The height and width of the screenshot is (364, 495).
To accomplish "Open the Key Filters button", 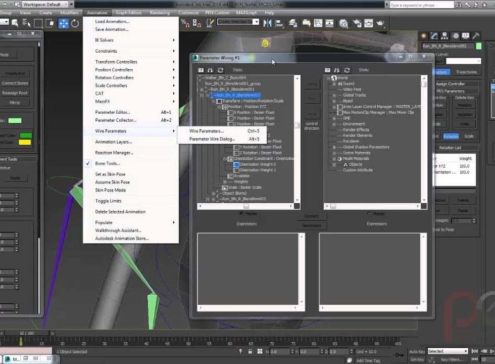I will tap(452, 359).
